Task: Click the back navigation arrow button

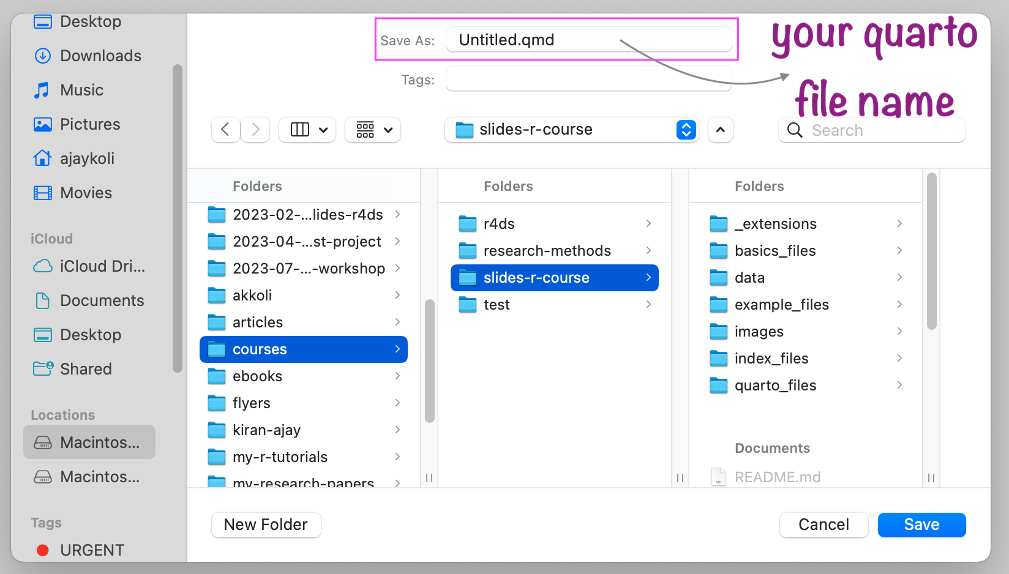Action: (225, 130)
